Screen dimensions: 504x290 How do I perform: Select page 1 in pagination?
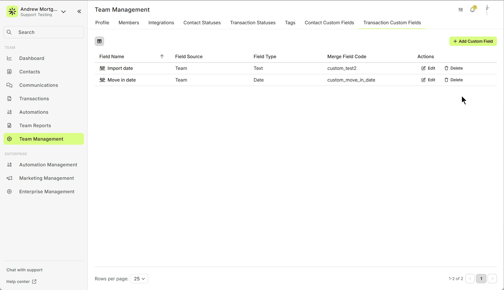coord(481,279)
